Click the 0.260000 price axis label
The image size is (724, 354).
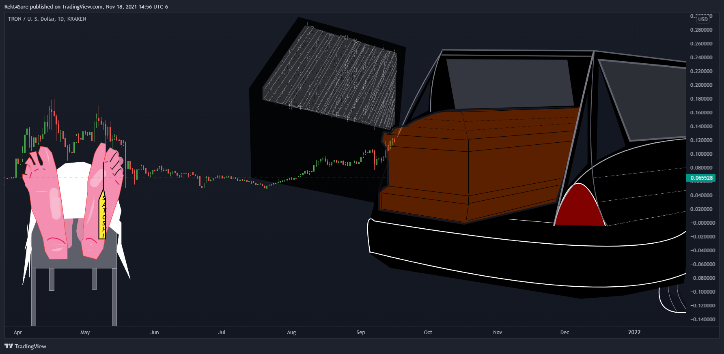coord(701,44)
